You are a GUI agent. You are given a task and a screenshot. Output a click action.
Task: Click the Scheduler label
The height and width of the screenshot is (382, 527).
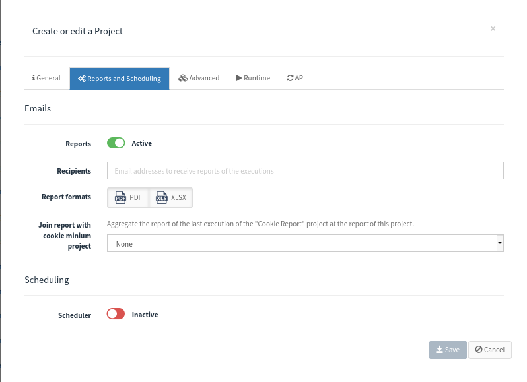(75, 315)
